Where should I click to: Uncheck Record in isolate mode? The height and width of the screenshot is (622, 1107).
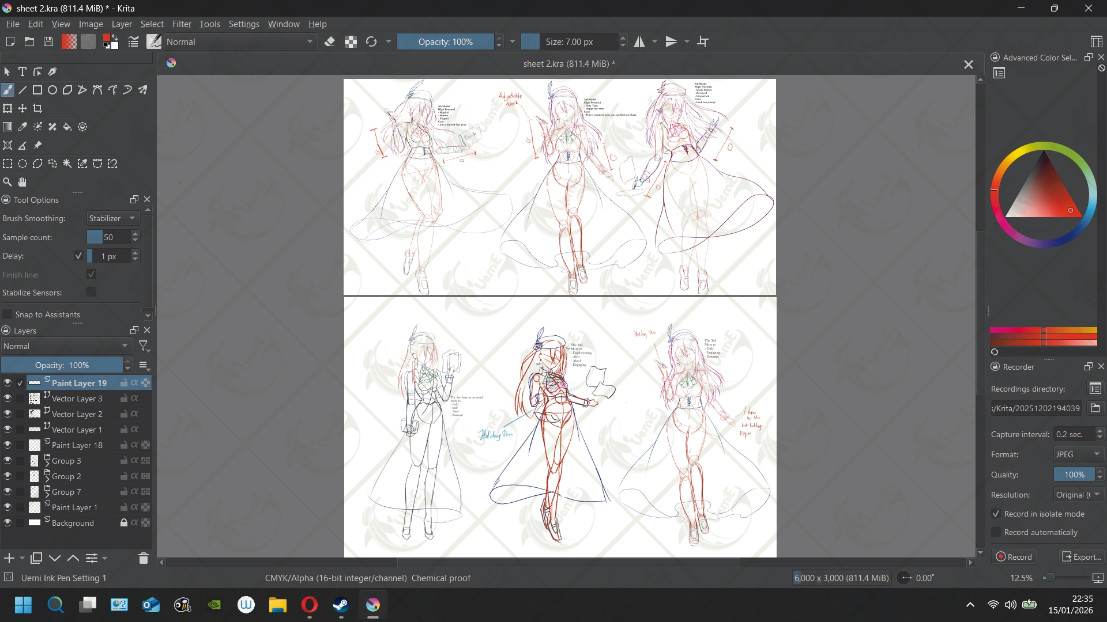tap(996, 514)
